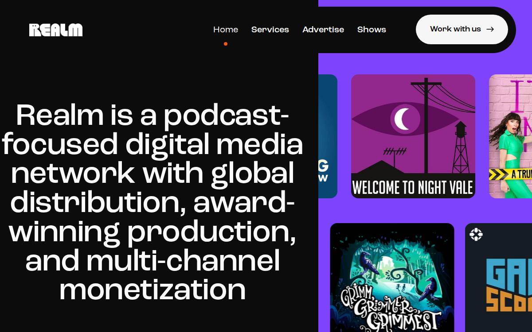Viewport: 532px width, 332px height.
Task: Open the Home nav item
Action: (226, 30)
